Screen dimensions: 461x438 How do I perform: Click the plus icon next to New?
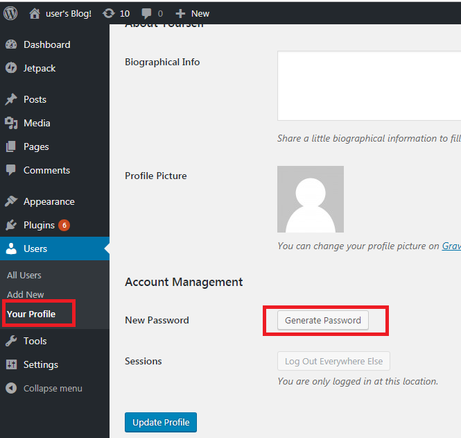(180, 14)
